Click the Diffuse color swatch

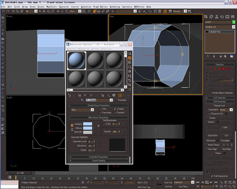click(x=88, y=128)
